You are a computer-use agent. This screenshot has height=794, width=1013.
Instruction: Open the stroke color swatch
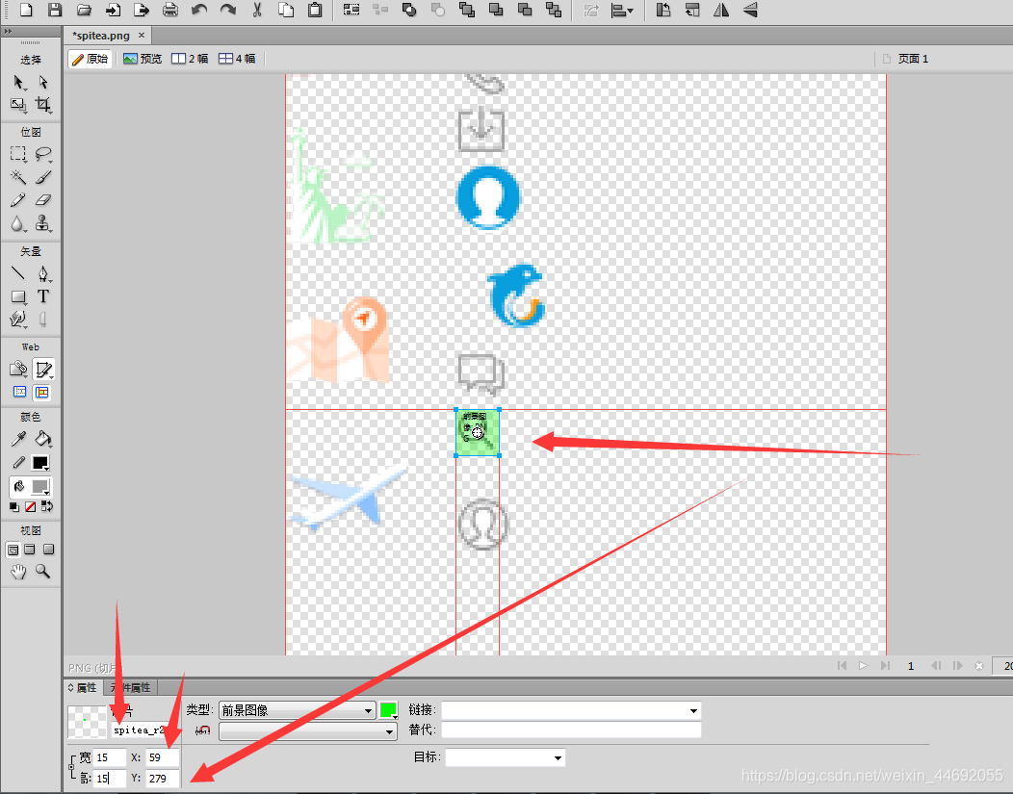click(x=40, y=463)
